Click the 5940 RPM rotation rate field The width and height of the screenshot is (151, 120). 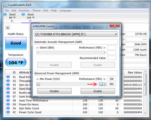point(137,45)
